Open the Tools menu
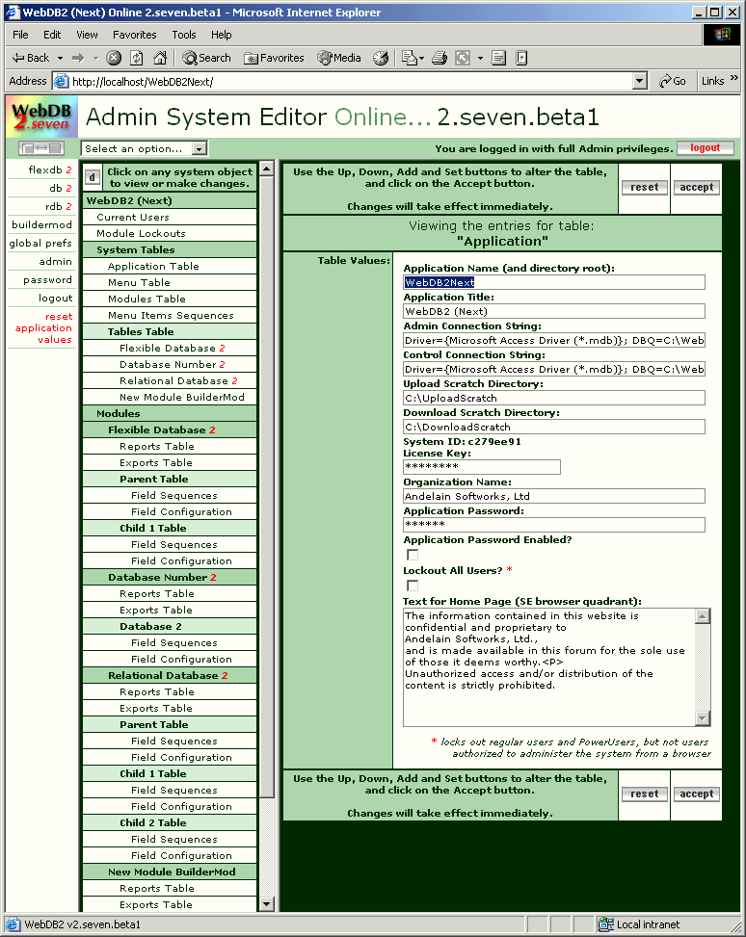 184,35
